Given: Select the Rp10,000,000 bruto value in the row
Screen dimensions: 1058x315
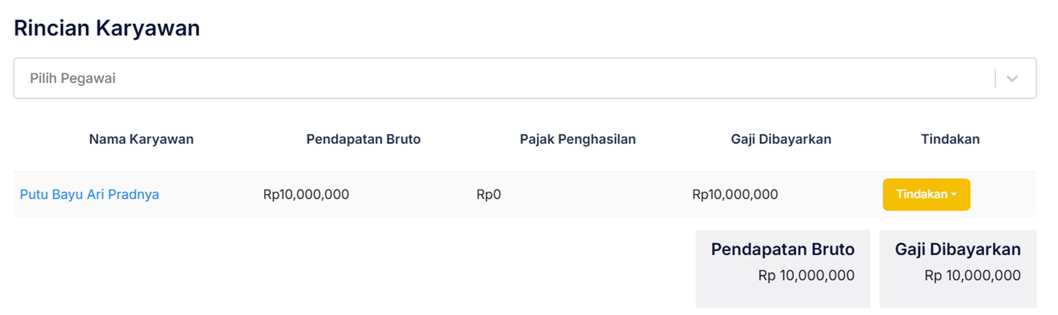Looking at the screenshot, I should [307, 194].
